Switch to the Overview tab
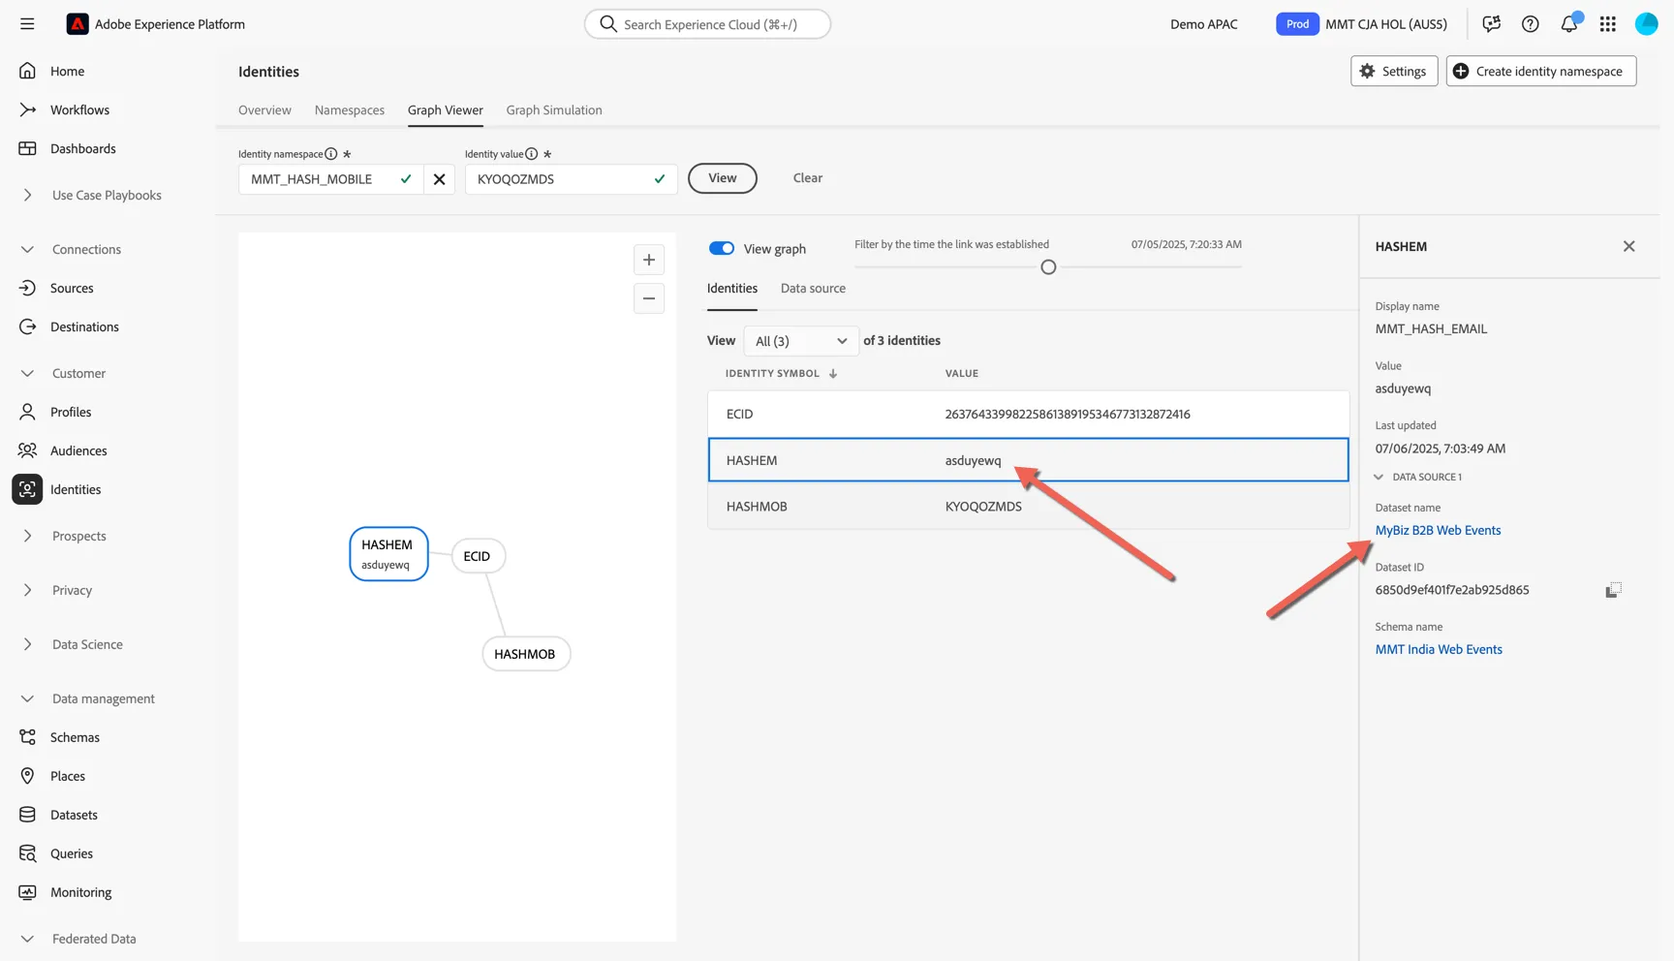This screenshot has height=961, width=1674. pos(264,110)
